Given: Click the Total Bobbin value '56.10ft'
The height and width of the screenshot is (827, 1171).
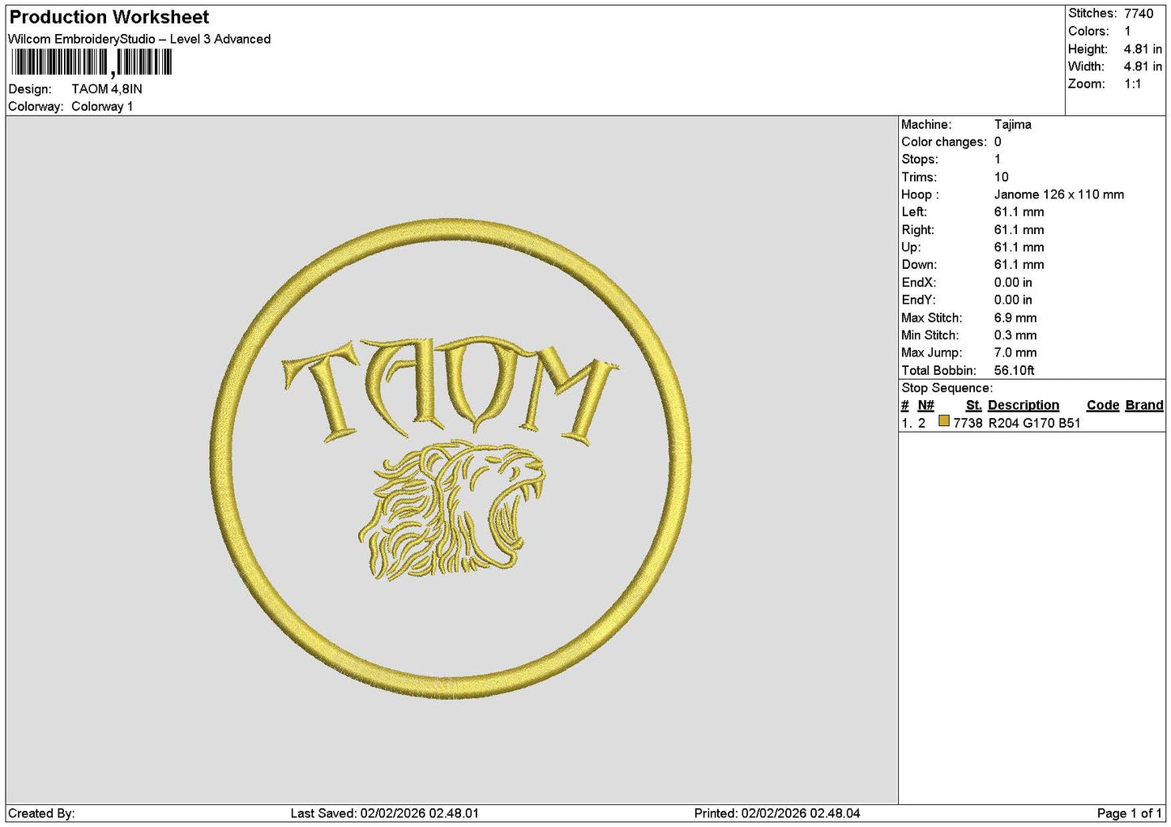Looking at the screenshot, I should 1015,371.
